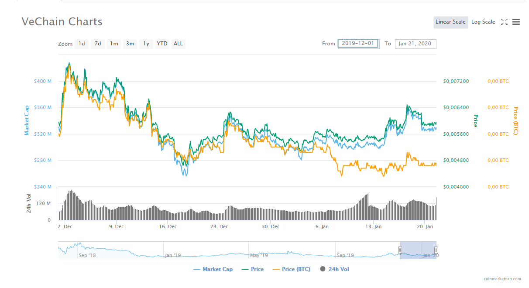Click the 9. Dec date axis label
Screen dimensions: 529x288
point(117,226)
